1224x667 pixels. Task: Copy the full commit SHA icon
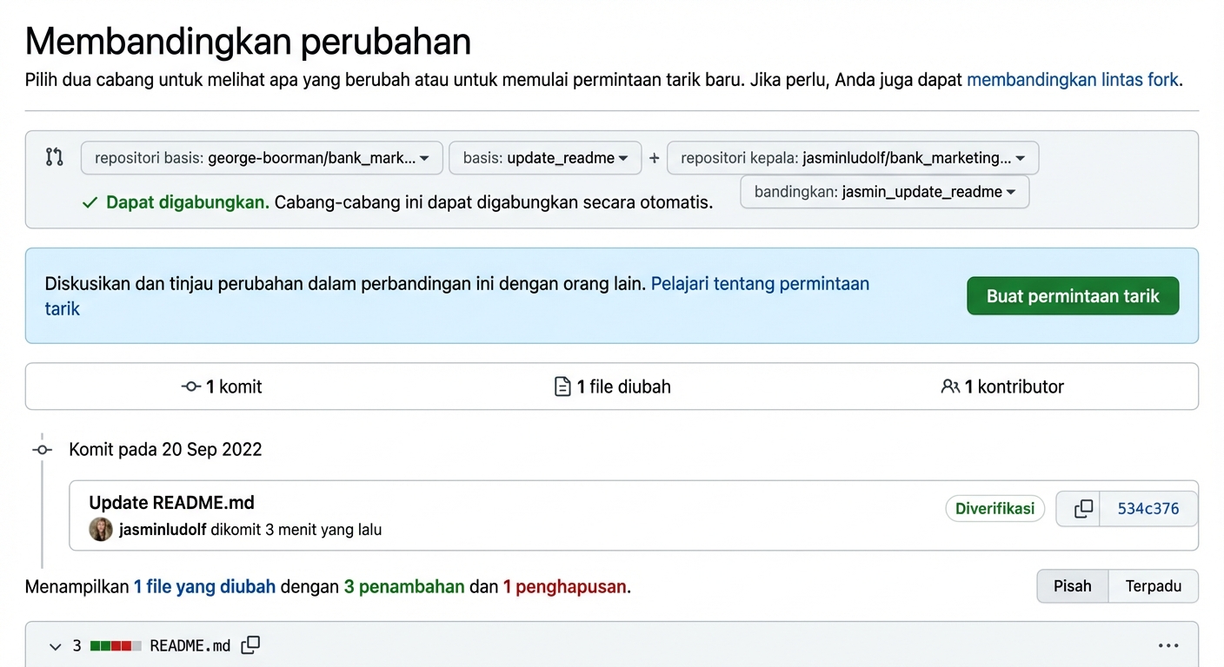click(x=1083, y=509)
